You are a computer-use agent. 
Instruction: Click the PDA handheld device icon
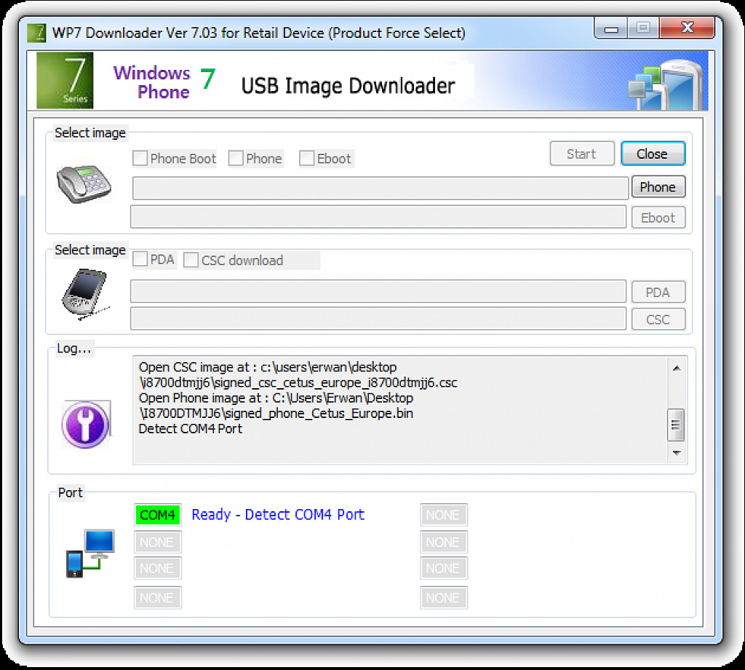coord(85,294)
